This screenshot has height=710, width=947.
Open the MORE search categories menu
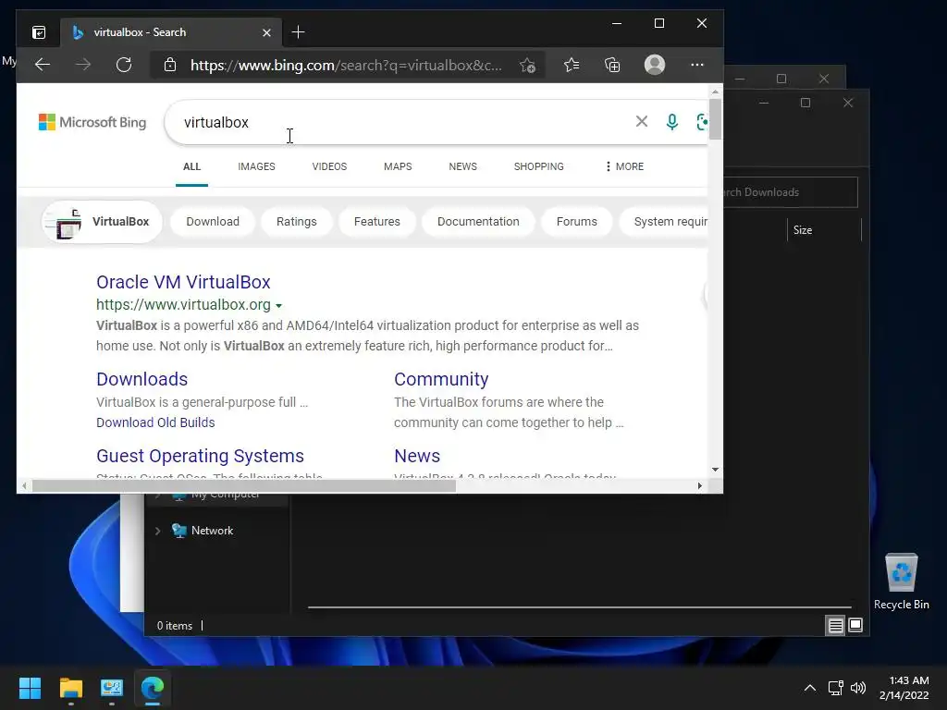click(x=624, y=166)
